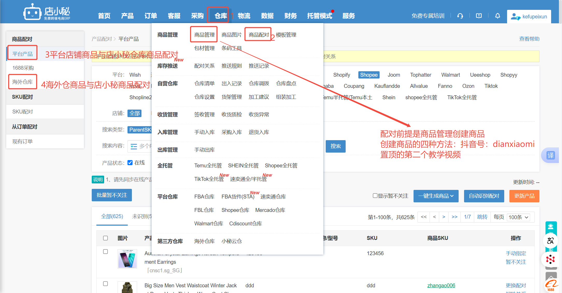
Task: Click 手动指定 link for SKU 123456
Action: click(x=516, y=253)
